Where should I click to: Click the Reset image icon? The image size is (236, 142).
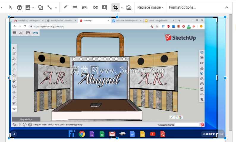point(129,7)
